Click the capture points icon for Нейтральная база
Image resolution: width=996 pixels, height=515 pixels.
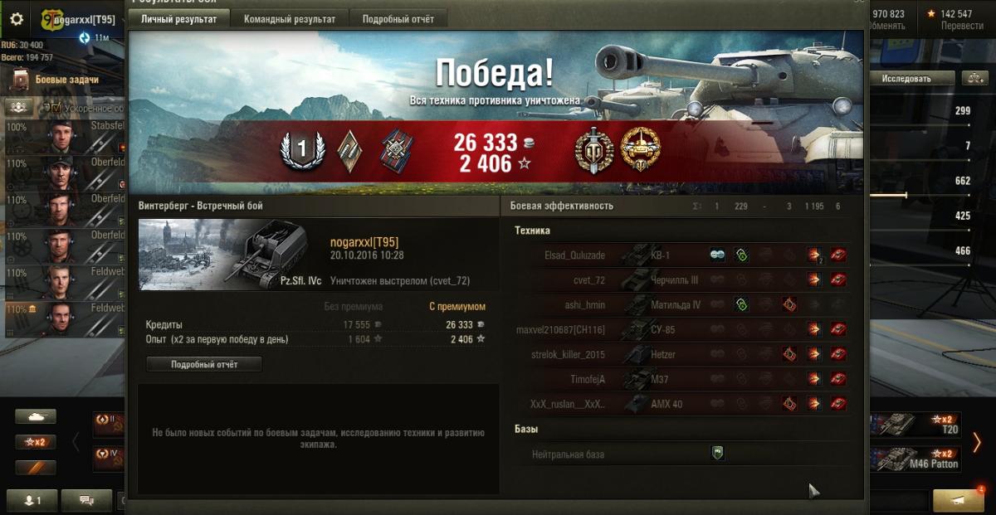(718, 453)
